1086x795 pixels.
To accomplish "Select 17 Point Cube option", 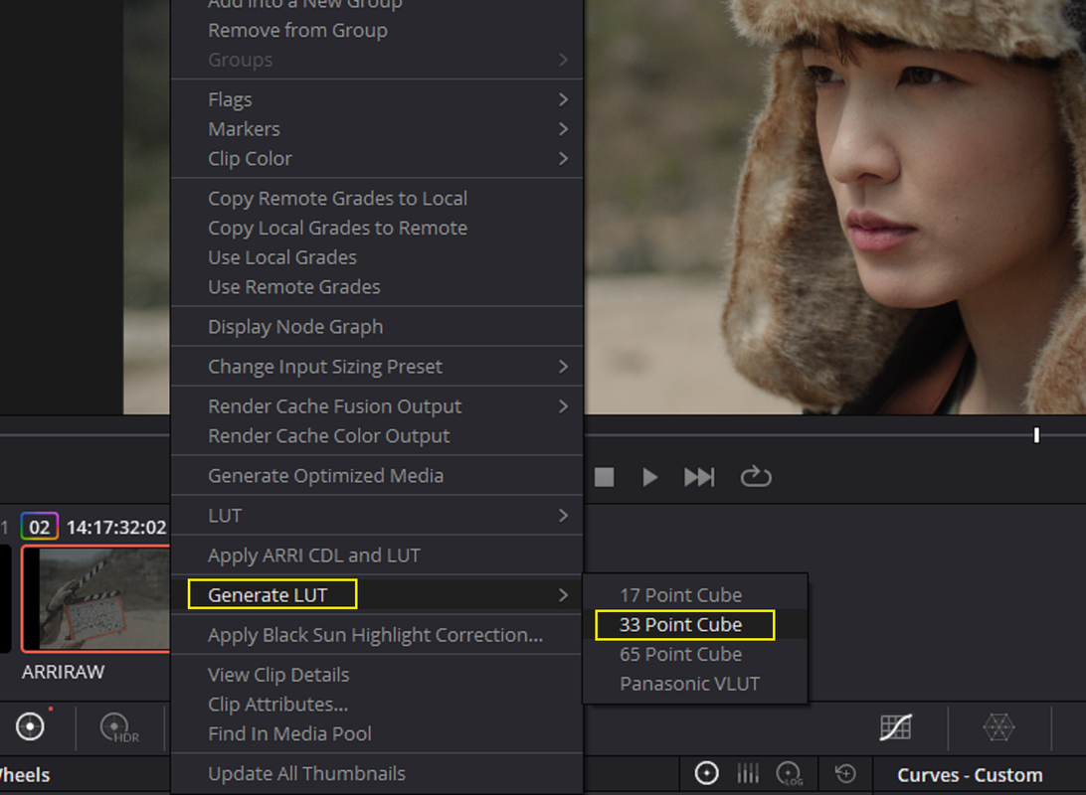I will [695, 595].
